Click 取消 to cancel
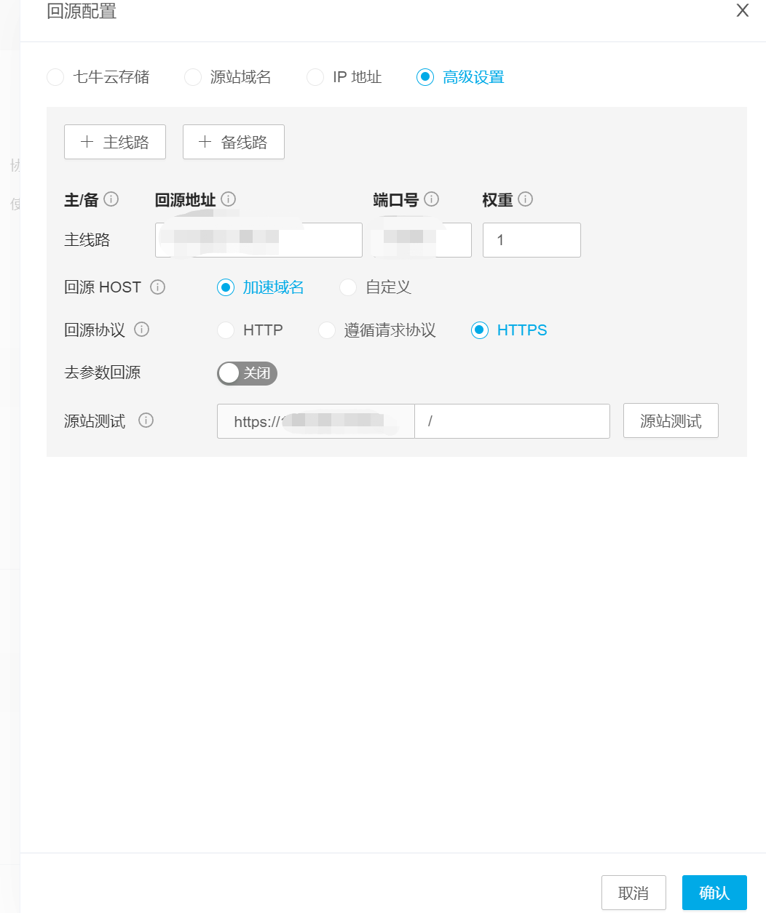The image size is (766, 913). (x=633, y=893)
